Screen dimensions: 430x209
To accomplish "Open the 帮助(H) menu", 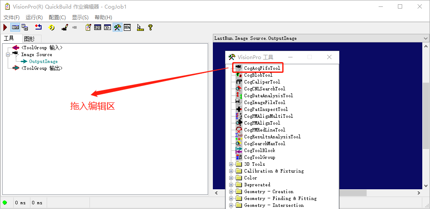I will [103, 18].
